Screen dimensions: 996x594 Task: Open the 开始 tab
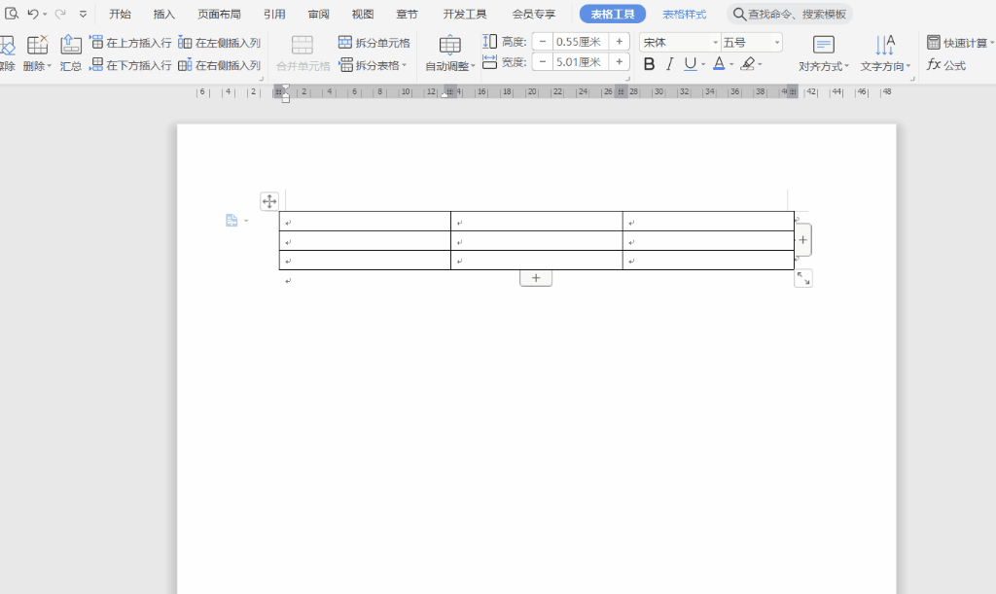click(x=120, y=14)
